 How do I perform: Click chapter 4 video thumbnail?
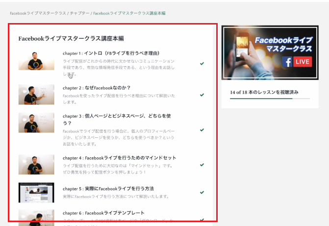36,165
